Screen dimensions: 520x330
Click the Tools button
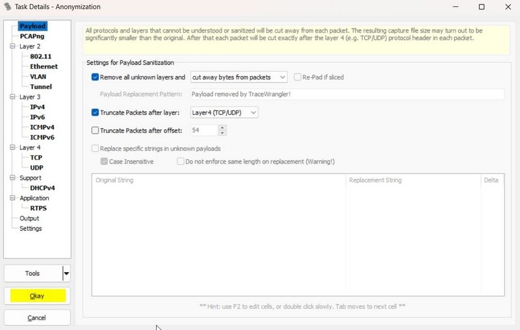coord(32,273)
